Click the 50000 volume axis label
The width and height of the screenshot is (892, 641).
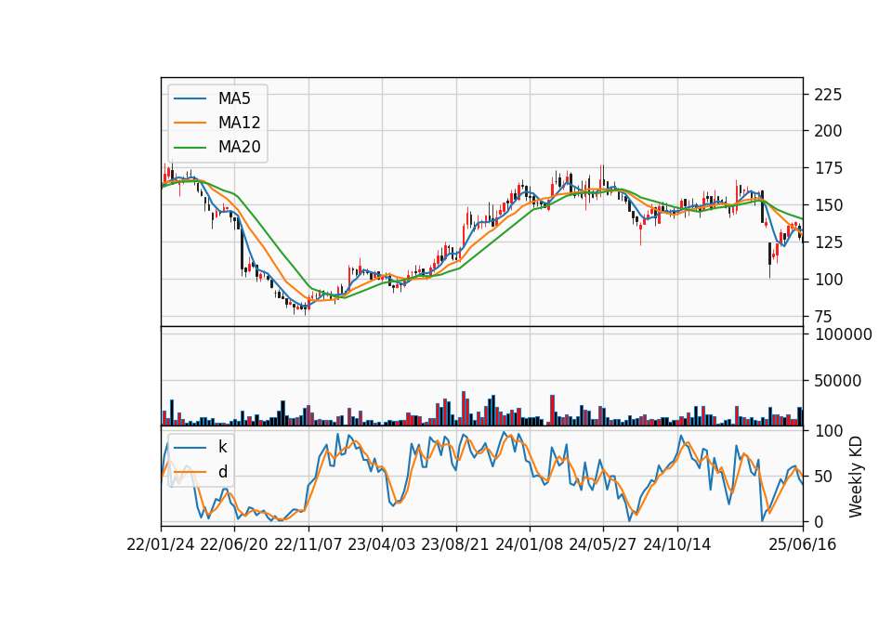[x=837, y=381]
